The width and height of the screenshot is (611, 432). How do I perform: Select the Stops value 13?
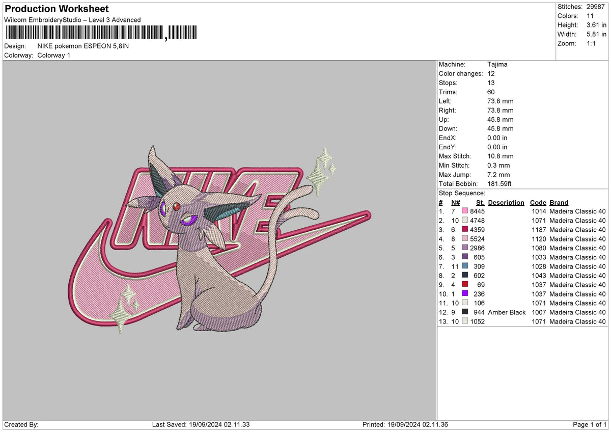click(x=491, y=83)
